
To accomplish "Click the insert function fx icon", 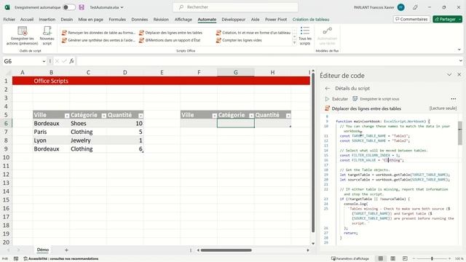I will (71, 61).
